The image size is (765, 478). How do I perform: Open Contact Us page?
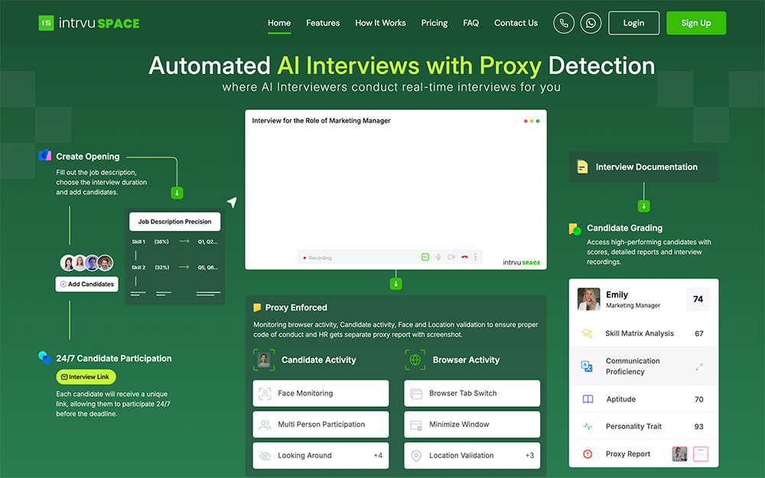tap(516, 23)
